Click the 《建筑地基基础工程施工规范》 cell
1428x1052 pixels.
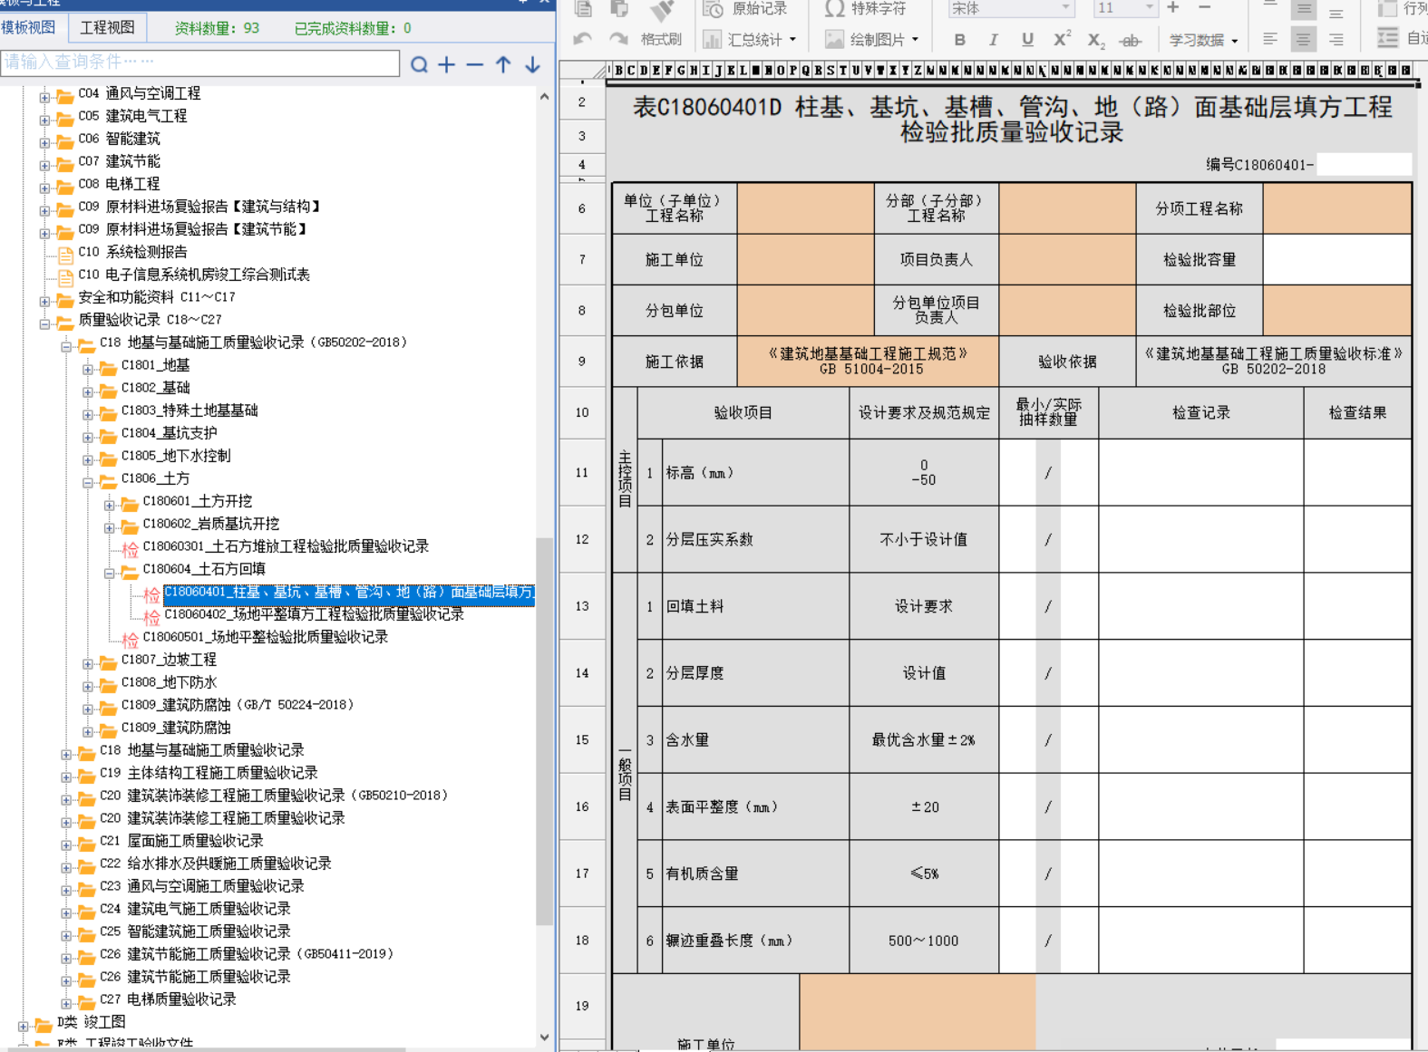point(869,361)
